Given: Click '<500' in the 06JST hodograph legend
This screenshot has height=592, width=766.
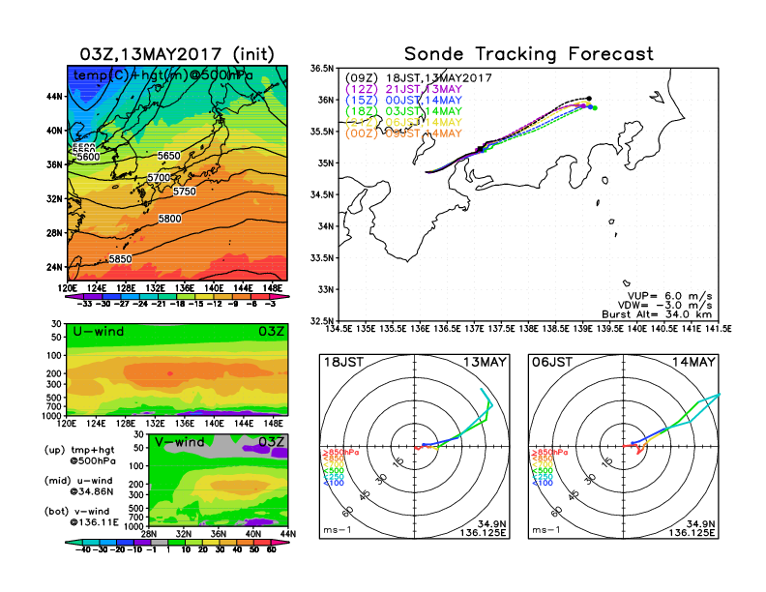Looking at the screenshot, I should (543, 471).
